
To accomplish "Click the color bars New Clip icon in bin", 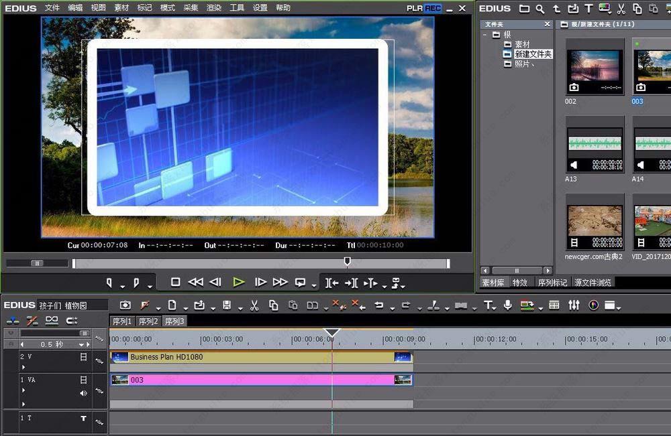I will 605,8.
